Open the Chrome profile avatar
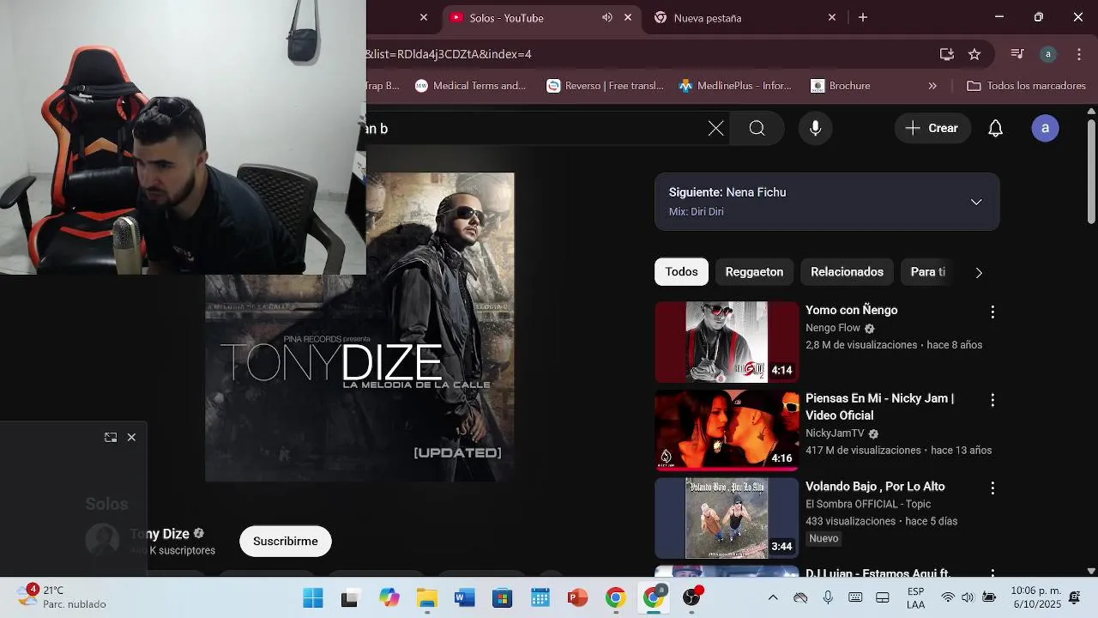This screenshot has width=1098, height=618. coord(1047,54)
